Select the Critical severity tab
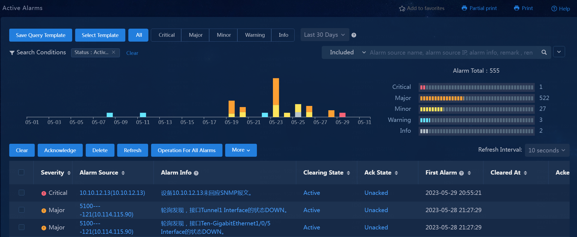 tap(166, 35)
